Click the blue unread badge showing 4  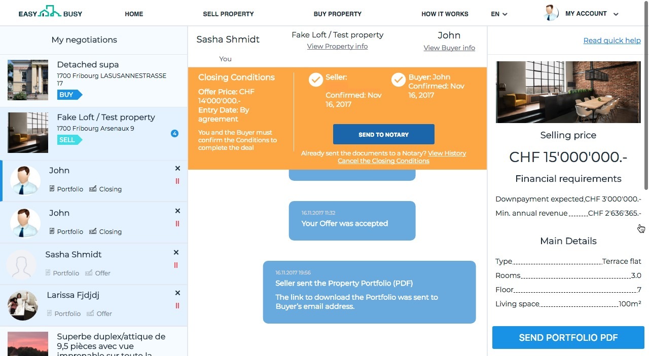174,134
